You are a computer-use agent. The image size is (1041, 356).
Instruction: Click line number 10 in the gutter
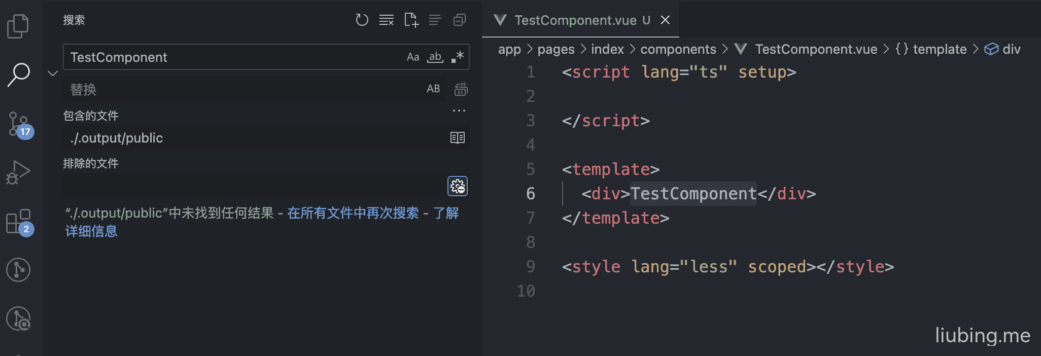[526, 291]
